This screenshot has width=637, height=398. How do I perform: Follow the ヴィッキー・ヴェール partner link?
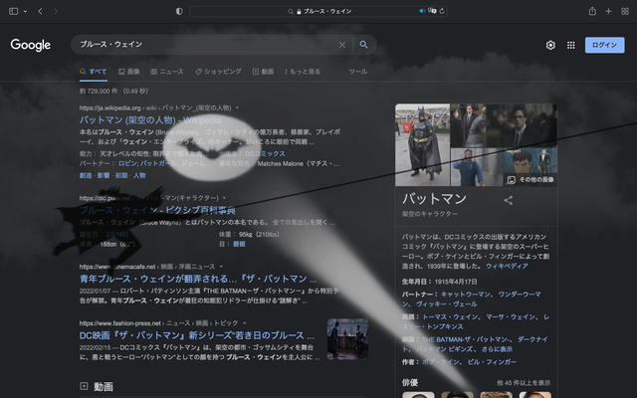click(447, 304)
